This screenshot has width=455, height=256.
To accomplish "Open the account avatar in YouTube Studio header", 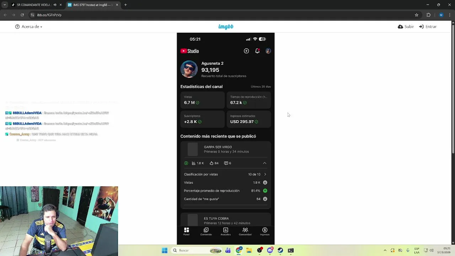I will coord(268,51).
